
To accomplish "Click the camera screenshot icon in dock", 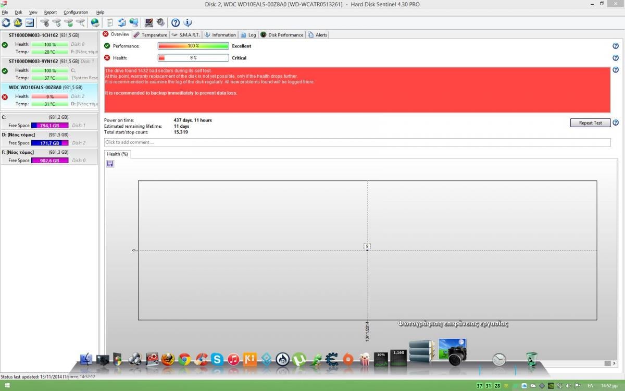I will [453, 352].
